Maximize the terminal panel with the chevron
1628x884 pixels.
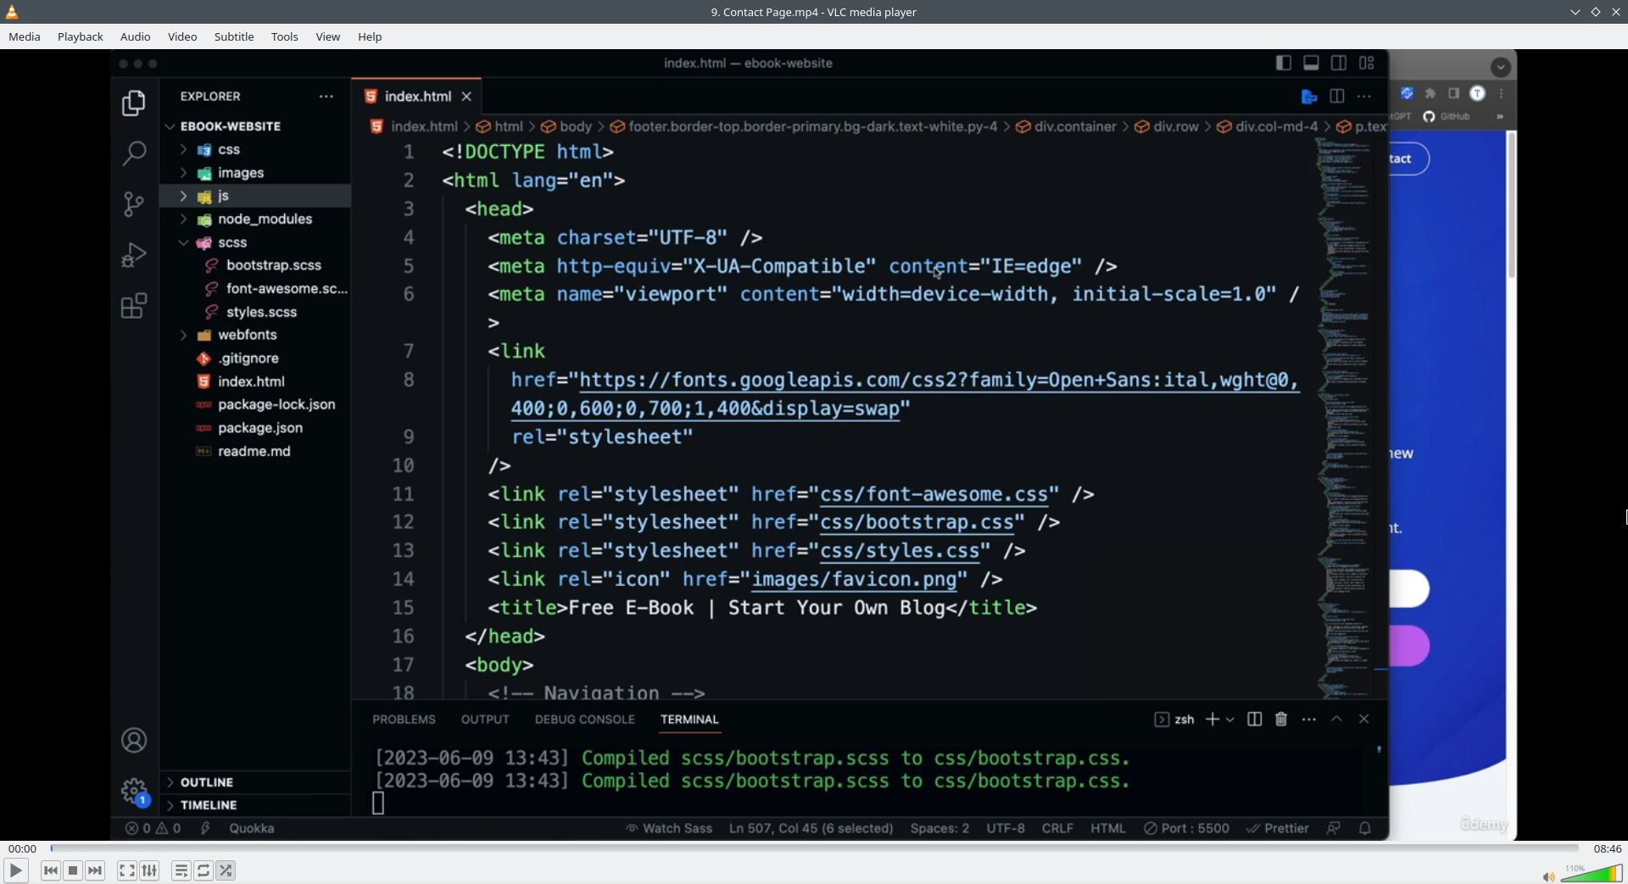point(1336,719)
